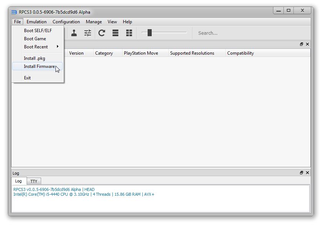
Task: Open the Help menu
Action: (127, 21)
